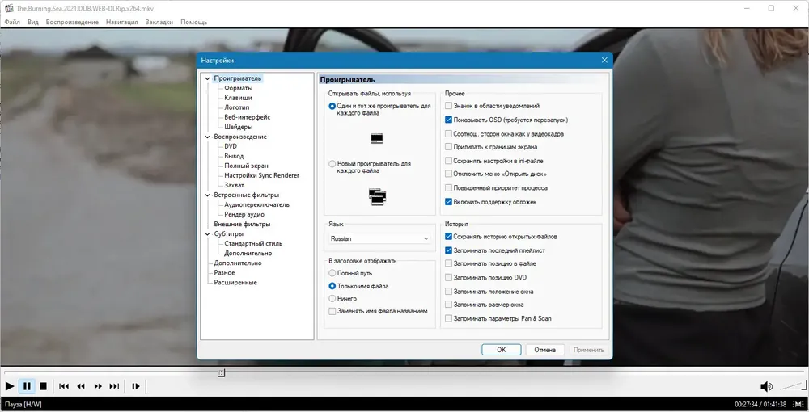Uncheck 'Показывать OSD' option
Screen dimensions: 809x412
coord(448,120)
